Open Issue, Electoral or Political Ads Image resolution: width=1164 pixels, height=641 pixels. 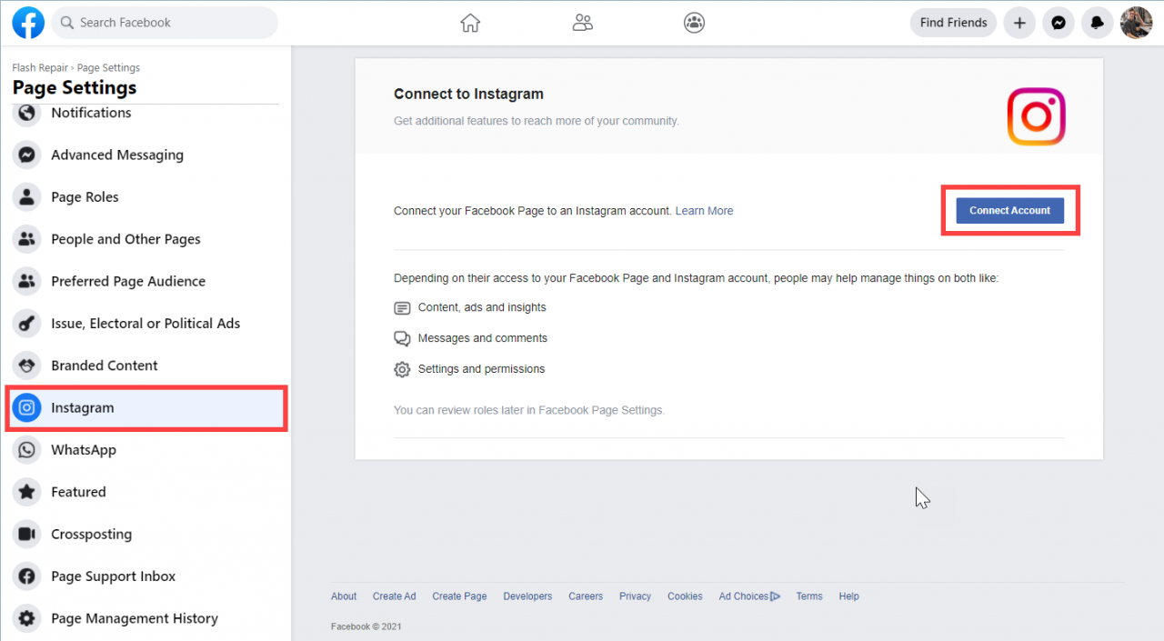coord(145,323)
